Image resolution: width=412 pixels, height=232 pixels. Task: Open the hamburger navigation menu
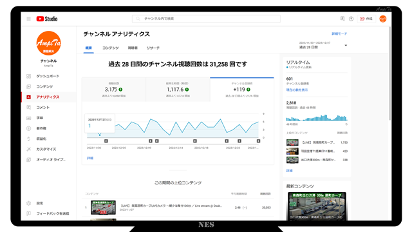tap(28, 19)
